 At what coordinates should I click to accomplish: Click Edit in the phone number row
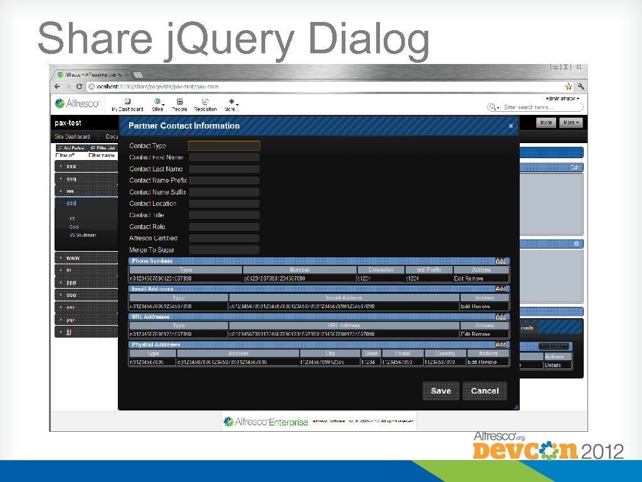pos(458,278)
